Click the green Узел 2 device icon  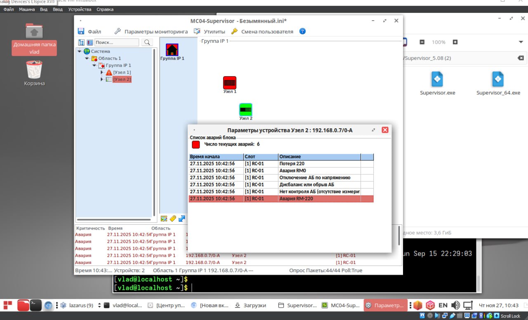point(245,110)
